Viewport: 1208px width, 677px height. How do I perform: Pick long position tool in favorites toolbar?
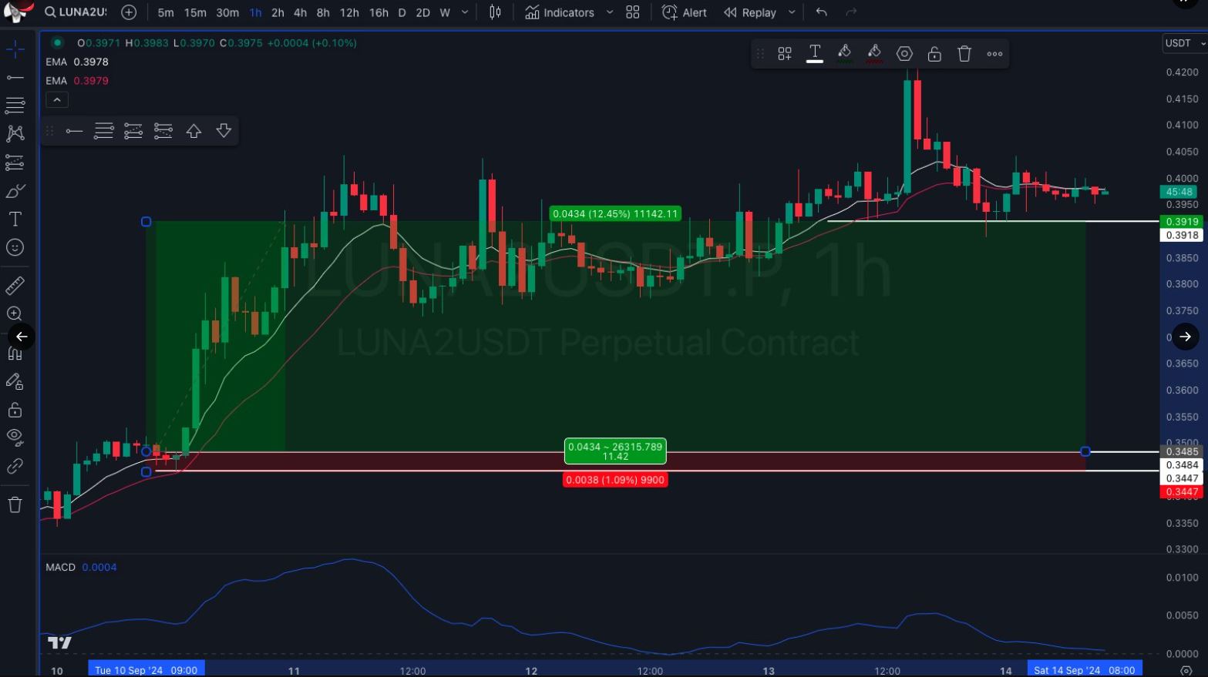[133, 131]
